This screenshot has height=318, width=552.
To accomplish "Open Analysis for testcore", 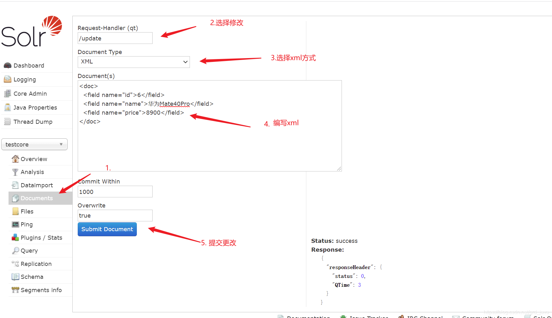I will [x=32, y=172].
